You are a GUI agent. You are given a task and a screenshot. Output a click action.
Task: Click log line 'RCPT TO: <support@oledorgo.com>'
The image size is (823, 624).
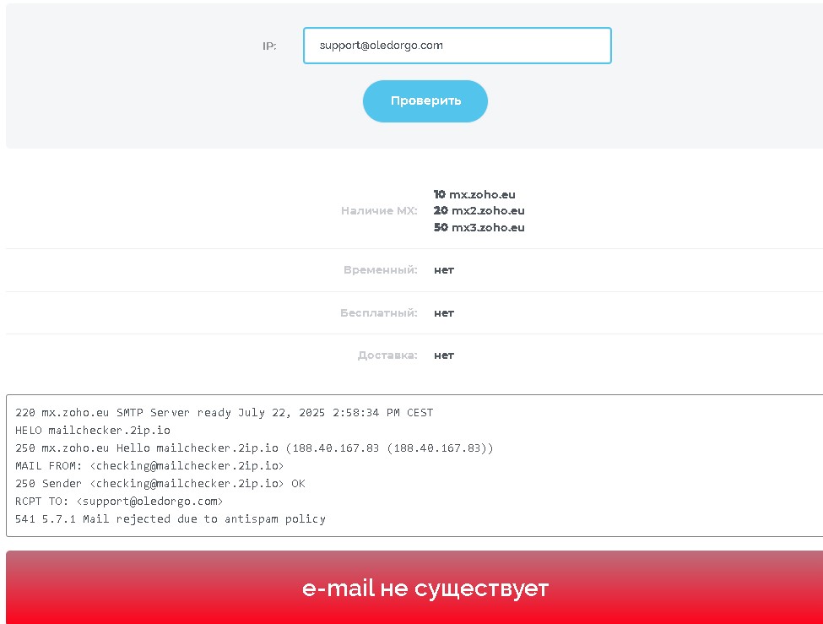click(x=119, y=502)
